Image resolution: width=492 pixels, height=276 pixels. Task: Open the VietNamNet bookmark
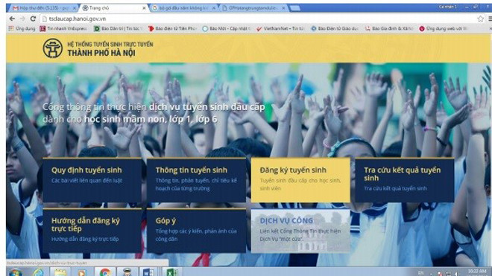pos(280,28)
